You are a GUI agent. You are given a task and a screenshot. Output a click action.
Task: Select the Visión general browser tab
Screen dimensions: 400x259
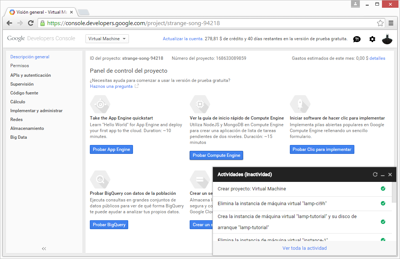pyautogui.click(x=42, y=12)
